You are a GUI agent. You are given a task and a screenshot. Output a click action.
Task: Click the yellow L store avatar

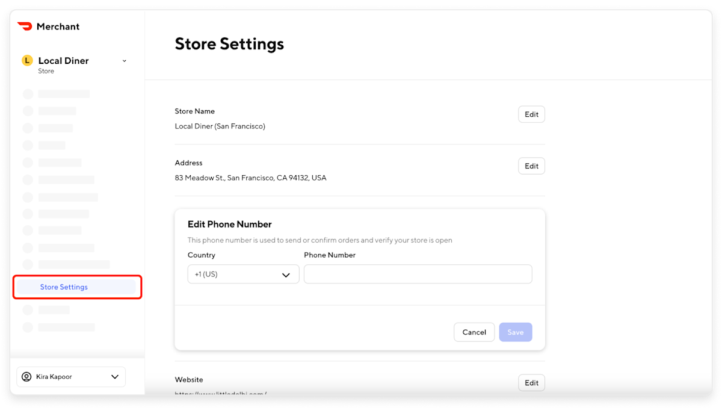click(x=27, y=60)
